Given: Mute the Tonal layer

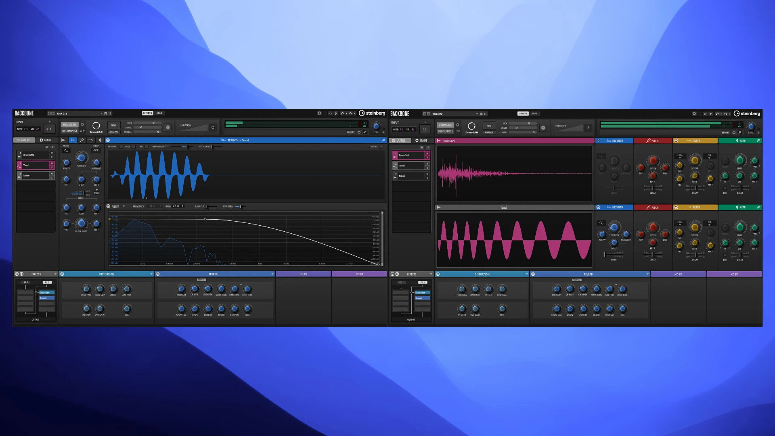Looking at the screenshot, I should (51, 163).
